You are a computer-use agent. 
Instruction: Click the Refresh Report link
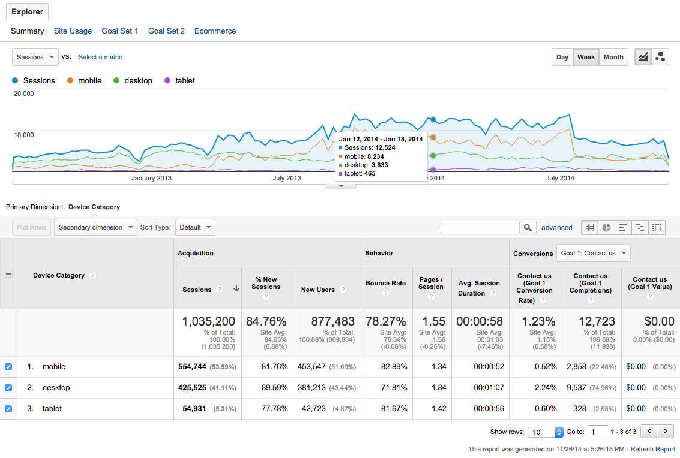(652, 449)
